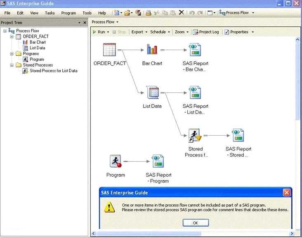Select 'Stored Process for List Data' tree item

pyautogui.click(x=53, y=71)
